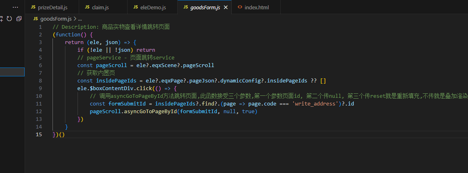Open the index.html tab
Viewport: 468px width, 173px height.
tap(256, 7)
